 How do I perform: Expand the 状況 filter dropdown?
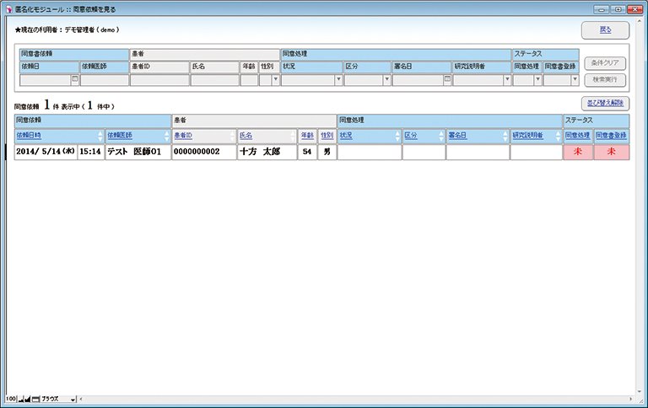click(x=338, y=80)
